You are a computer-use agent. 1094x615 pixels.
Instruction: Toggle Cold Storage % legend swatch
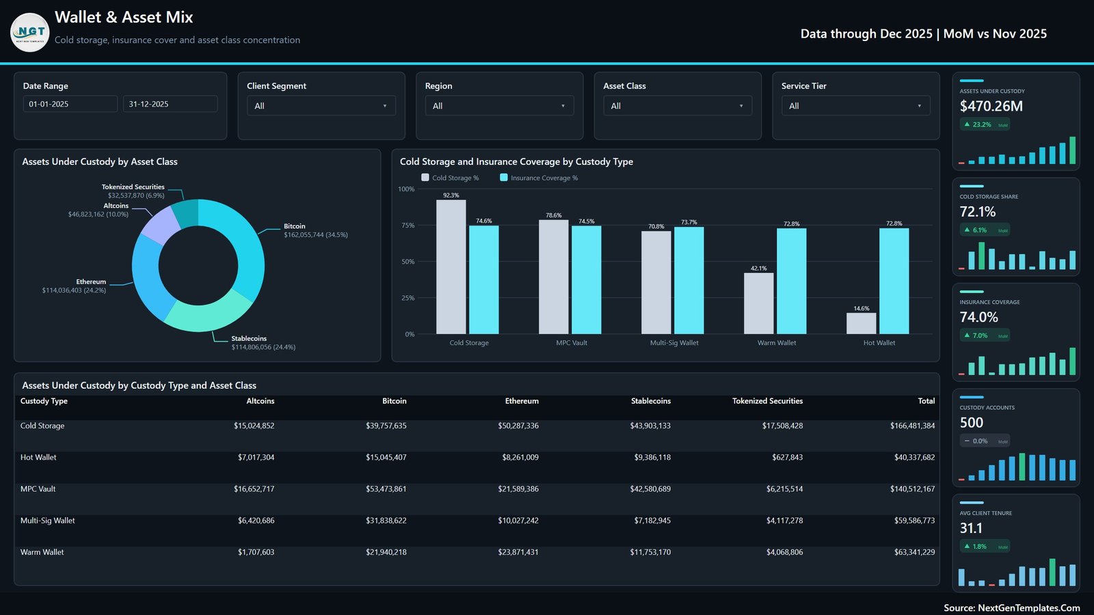pos(425,178)
